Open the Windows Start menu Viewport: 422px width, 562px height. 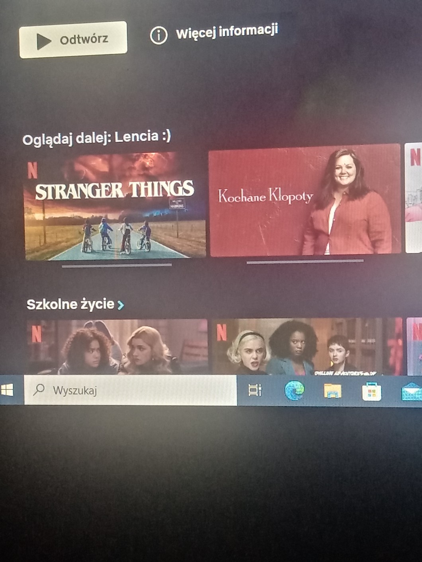tap(7, 390)
